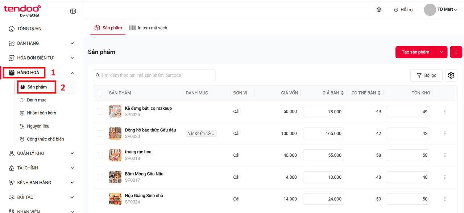Screen dimensions: 464x213
Task: Edit the stock field showing 50
Action: [408, 199]
